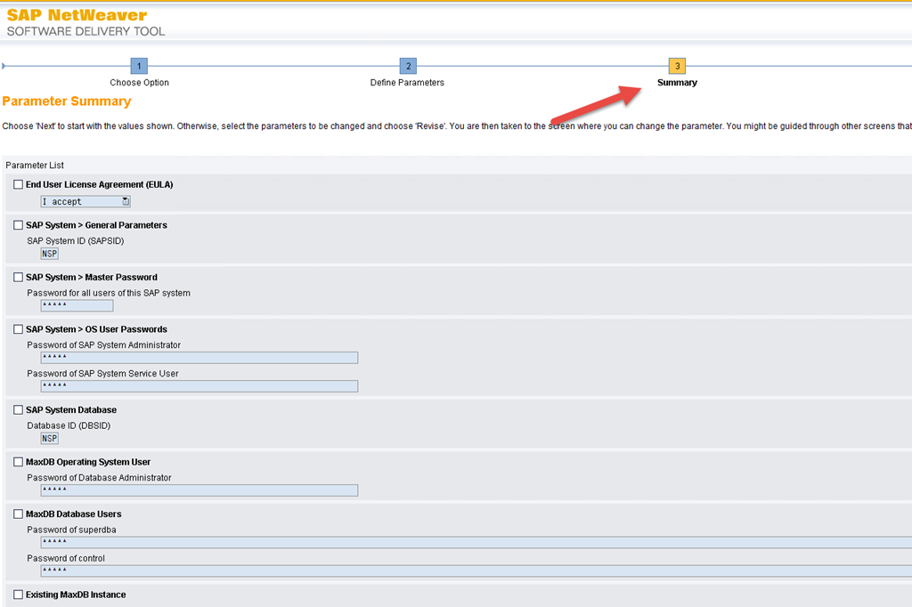Image resolution: width=912 pixels, height=607 pixels.
Task: Tick the SAP System Master Password checkbox
Action: click(19, 278)
